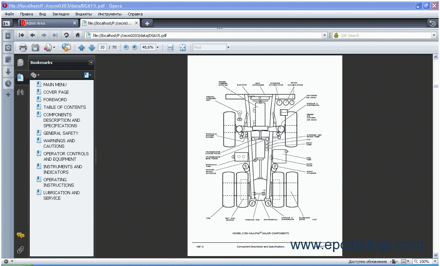
Task: Open the Правка menu
Action: (27, 14)
